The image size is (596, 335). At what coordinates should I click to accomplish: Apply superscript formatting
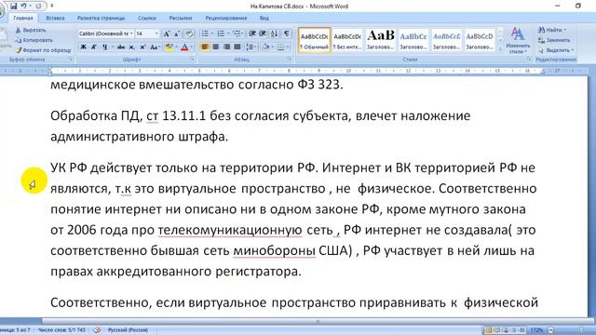(x=142, y=47)
